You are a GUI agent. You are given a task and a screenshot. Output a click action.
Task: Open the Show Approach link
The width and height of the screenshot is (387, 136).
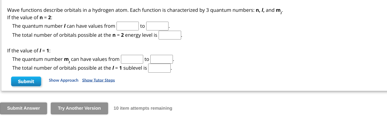point(63,80)
